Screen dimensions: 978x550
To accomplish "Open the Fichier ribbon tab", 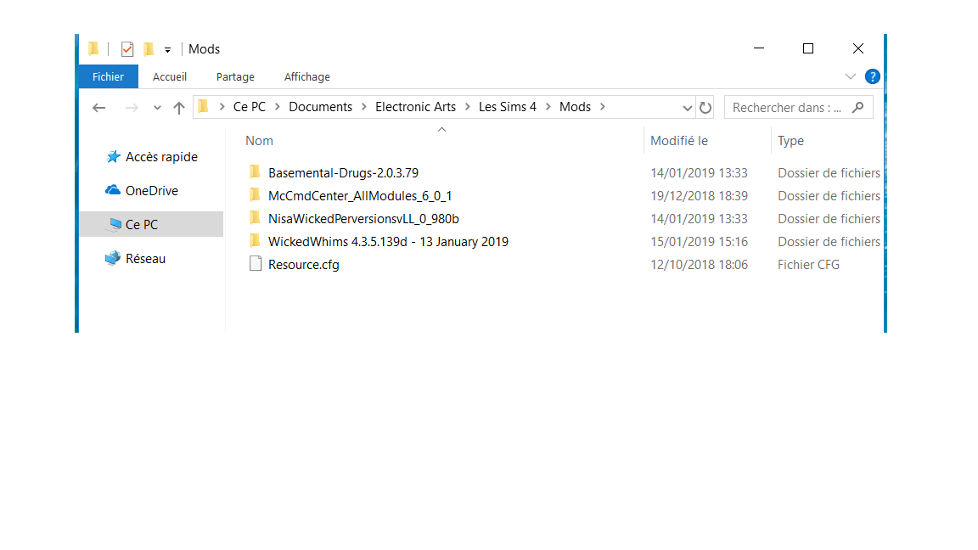I will coord(108,76).
